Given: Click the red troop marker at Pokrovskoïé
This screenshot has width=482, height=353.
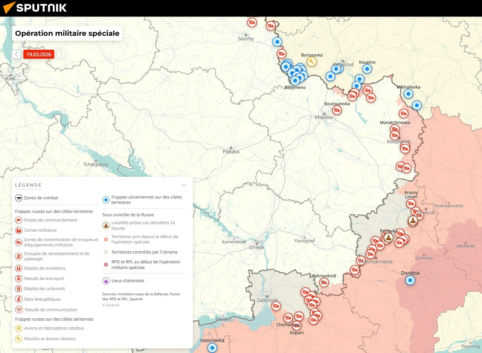Looking at the screenshot, I should tap(324, 283).
